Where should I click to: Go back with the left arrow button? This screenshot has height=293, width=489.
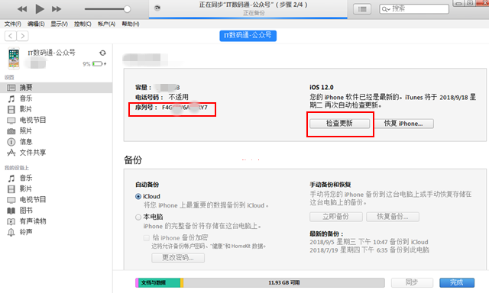click(x=11, y=36)
